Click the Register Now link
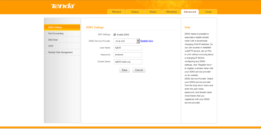The height and width of the screenshot is (129, 261). point(147,41)
